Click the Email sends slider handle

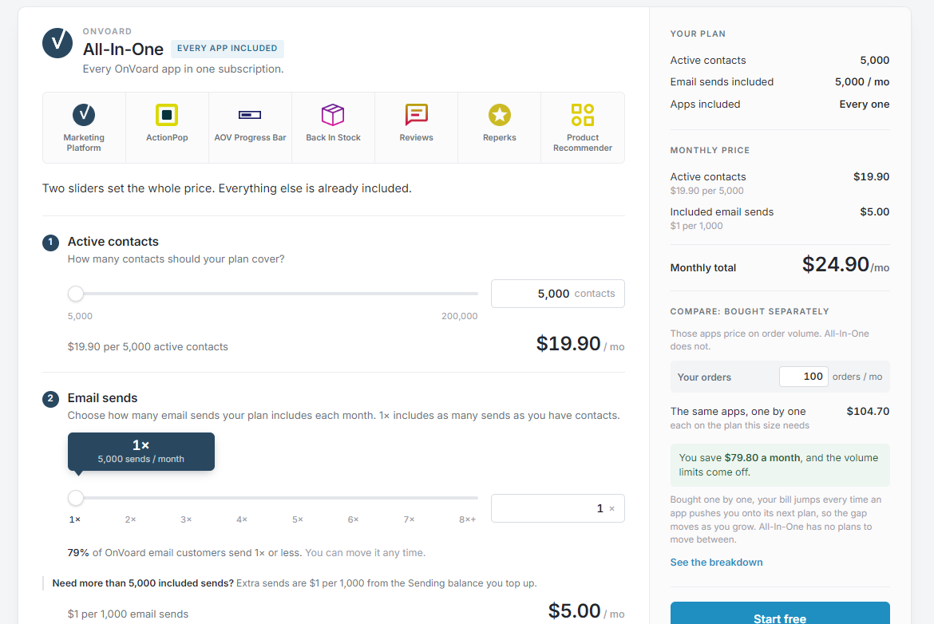pyautogui.click(x=76, y=498)
